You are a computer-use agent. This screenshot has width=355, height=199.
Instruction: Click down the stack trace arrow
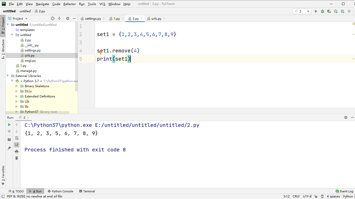click(x=17, y=131)
